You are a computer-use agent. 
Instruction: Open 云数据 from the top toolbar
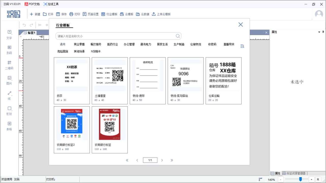142,14
